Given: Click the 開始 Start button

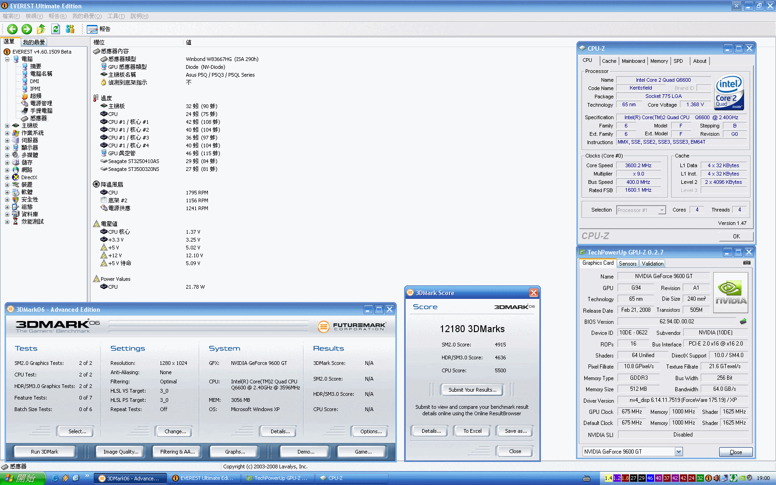Looking at the screenshot, I should coord(23,478).
